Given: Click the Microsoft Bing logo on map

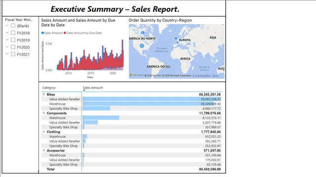Looking at the screenshot, I should 137,75.
